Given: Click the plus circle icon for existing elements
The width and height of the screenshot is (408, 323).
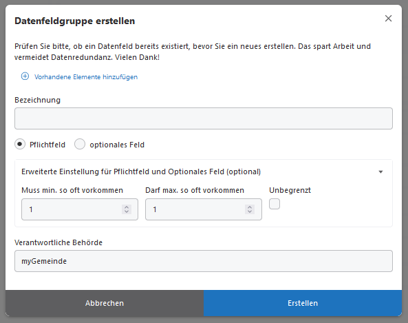Looking at the screenshot, I should (x=25, y=76).
